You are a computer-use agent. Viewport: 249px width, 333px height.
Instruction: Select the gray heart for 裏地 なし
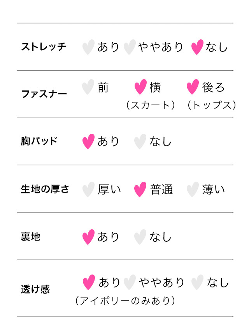[x=140, y=237]
